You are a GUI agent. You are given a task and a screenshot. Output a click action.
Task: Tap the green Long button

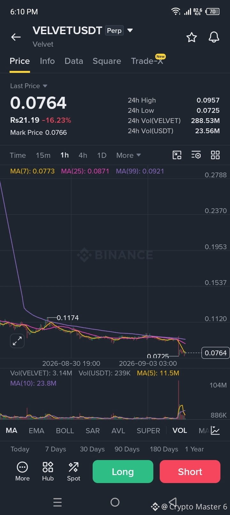(123, 472)
